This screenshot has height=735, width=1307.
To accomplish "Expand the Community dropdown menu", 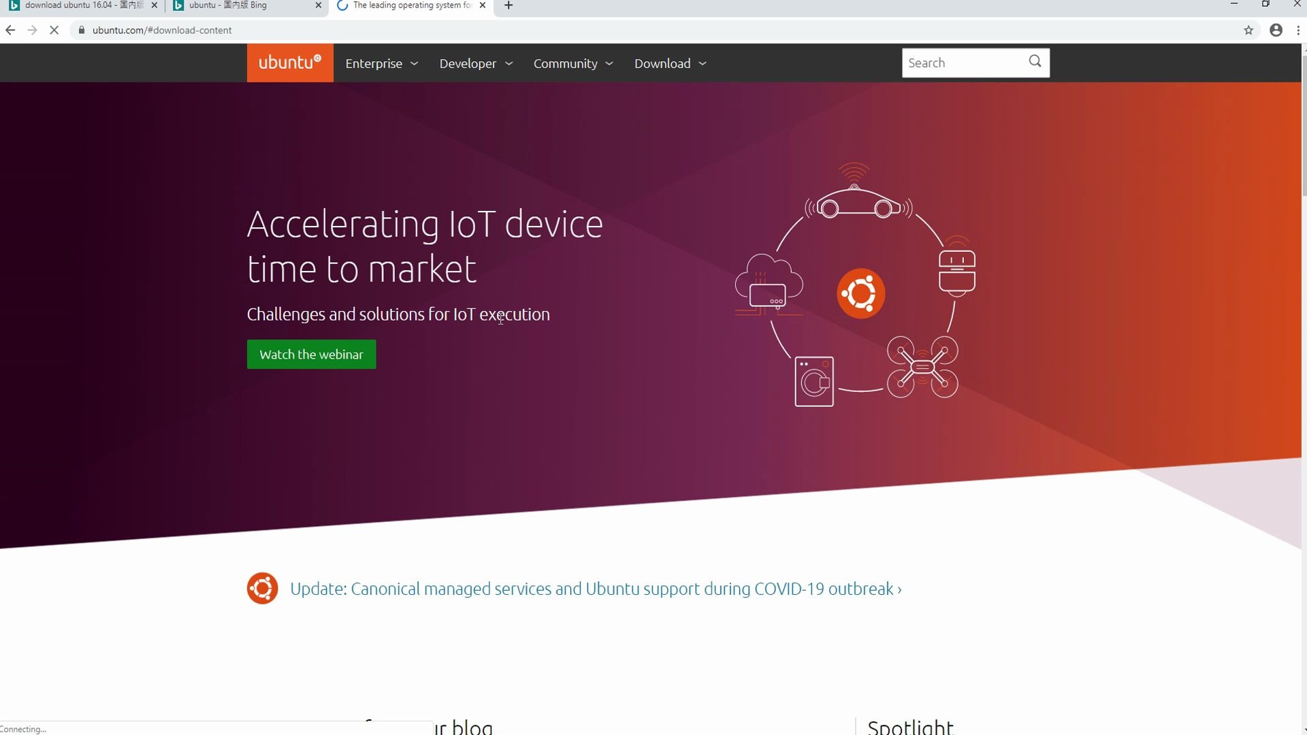I will pyautogui.click(x=573, y=63).
